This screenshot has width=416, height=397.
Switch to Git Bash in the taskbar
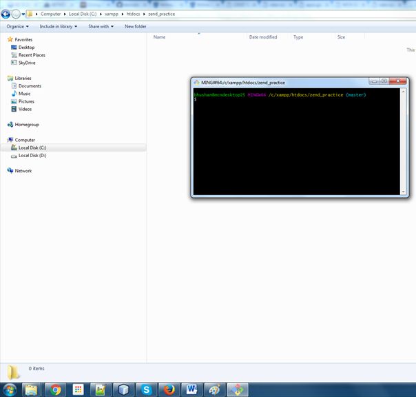(x=238, y=389)
